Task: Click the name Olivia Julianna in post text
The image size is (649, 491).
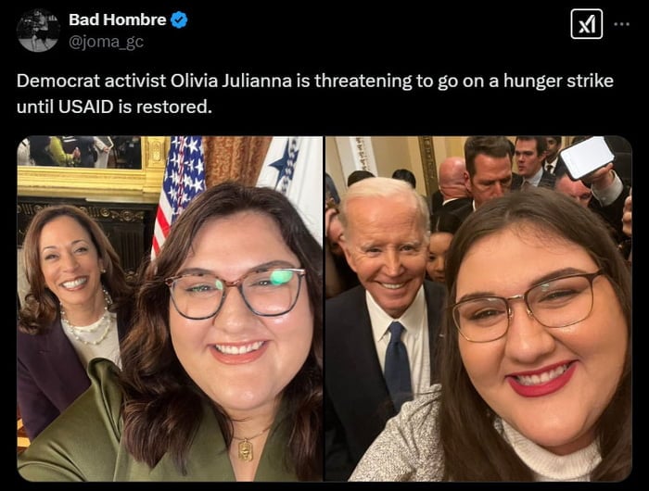Action: point(232,81)
